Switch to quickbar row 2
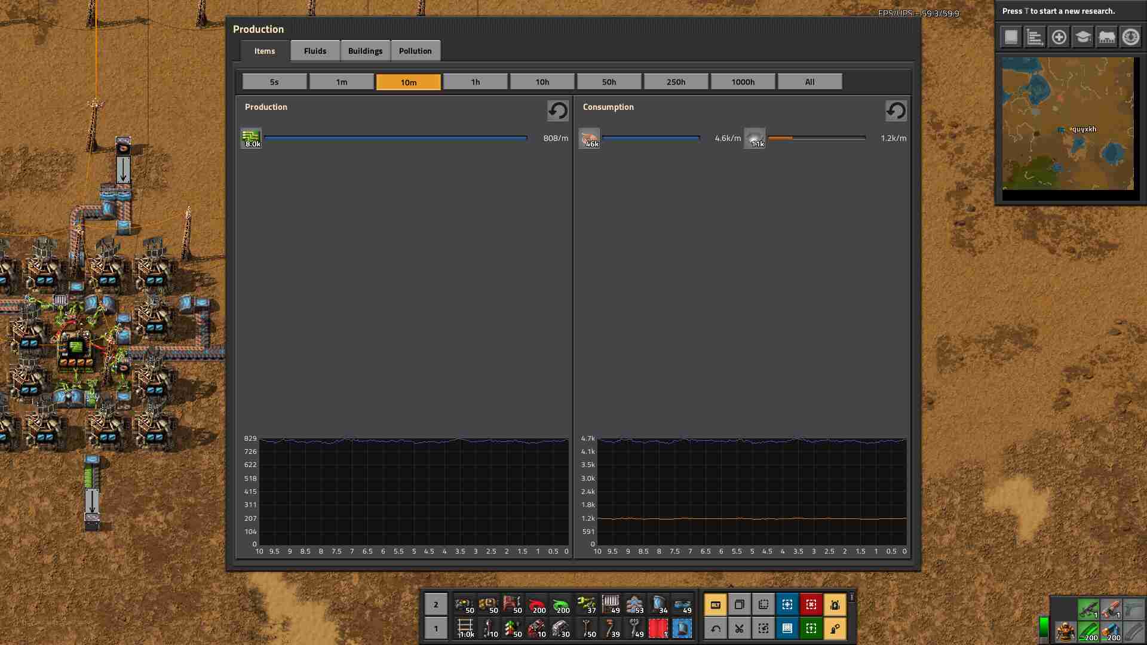The image size is (1147, 645). [x=436, y=604]
